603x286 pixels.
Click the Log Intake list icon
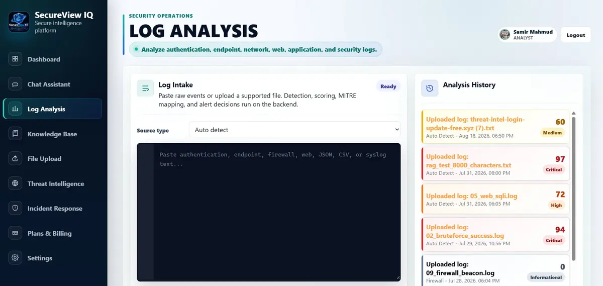[146, 88]
